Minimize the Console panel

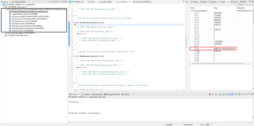point(249,94)
